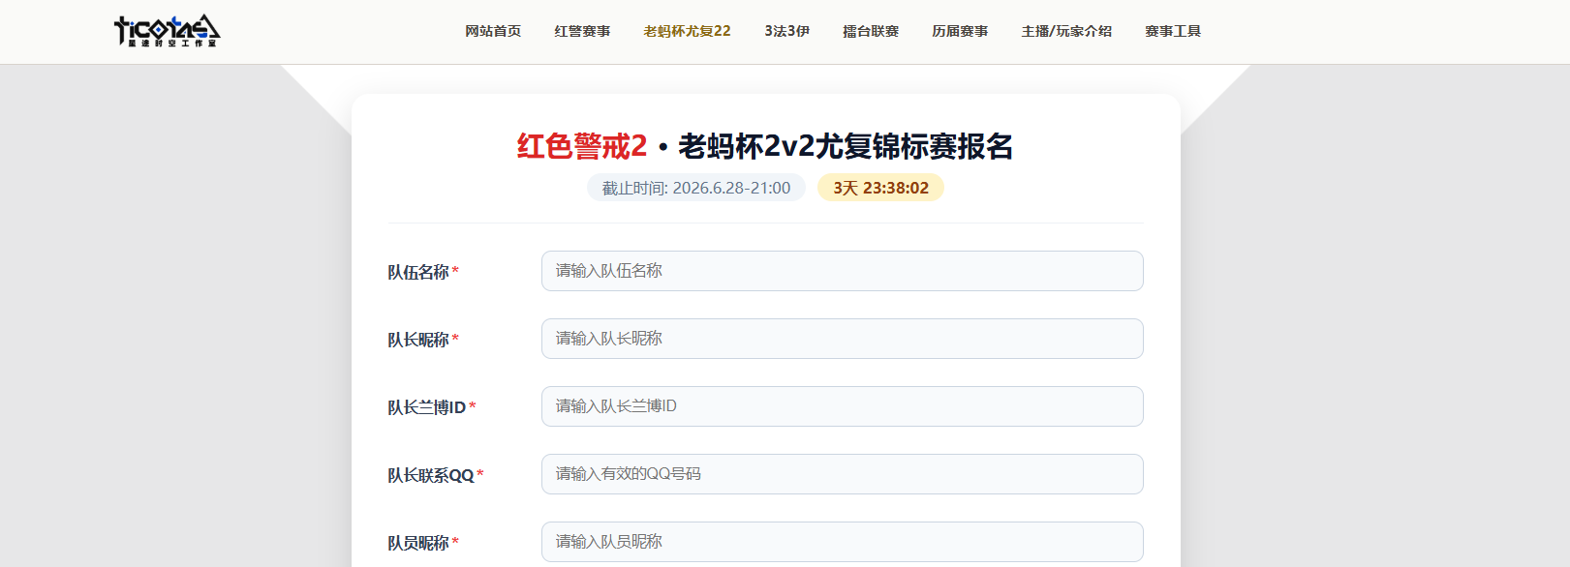Select the 老蚂杯尤复22 nav tab
Screen dimensions: 1570x567
pyautogui.click(x=688, y=31)
